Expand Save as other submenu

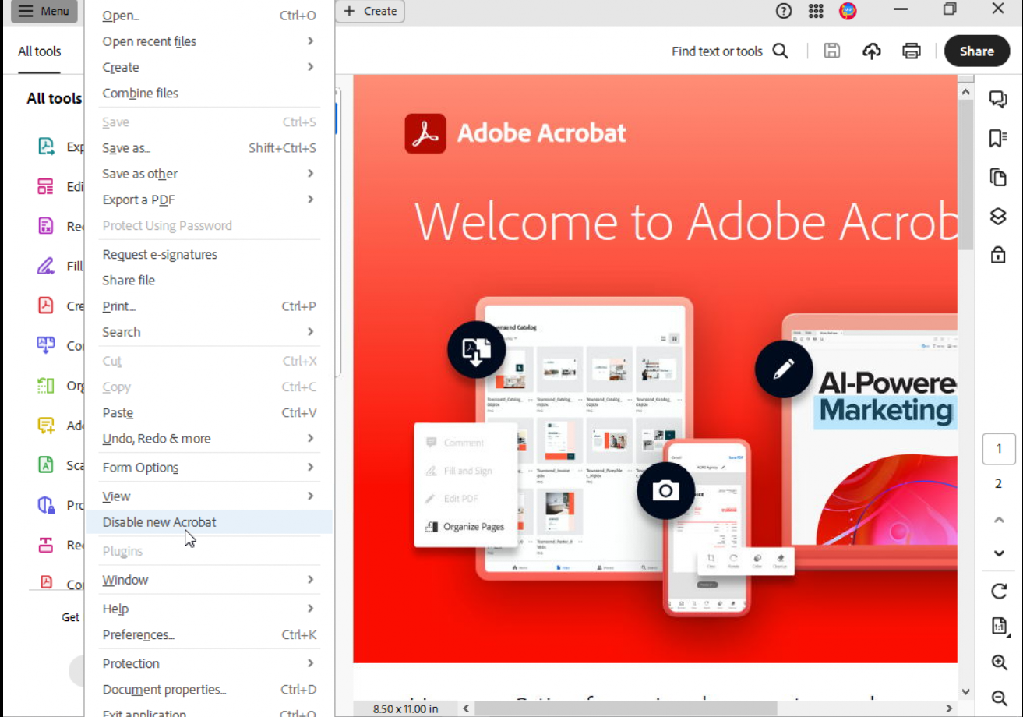209,174
